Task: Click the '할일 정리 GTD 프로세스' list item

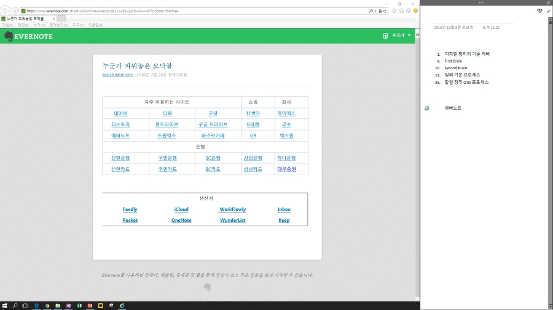Action: [466, 82]
